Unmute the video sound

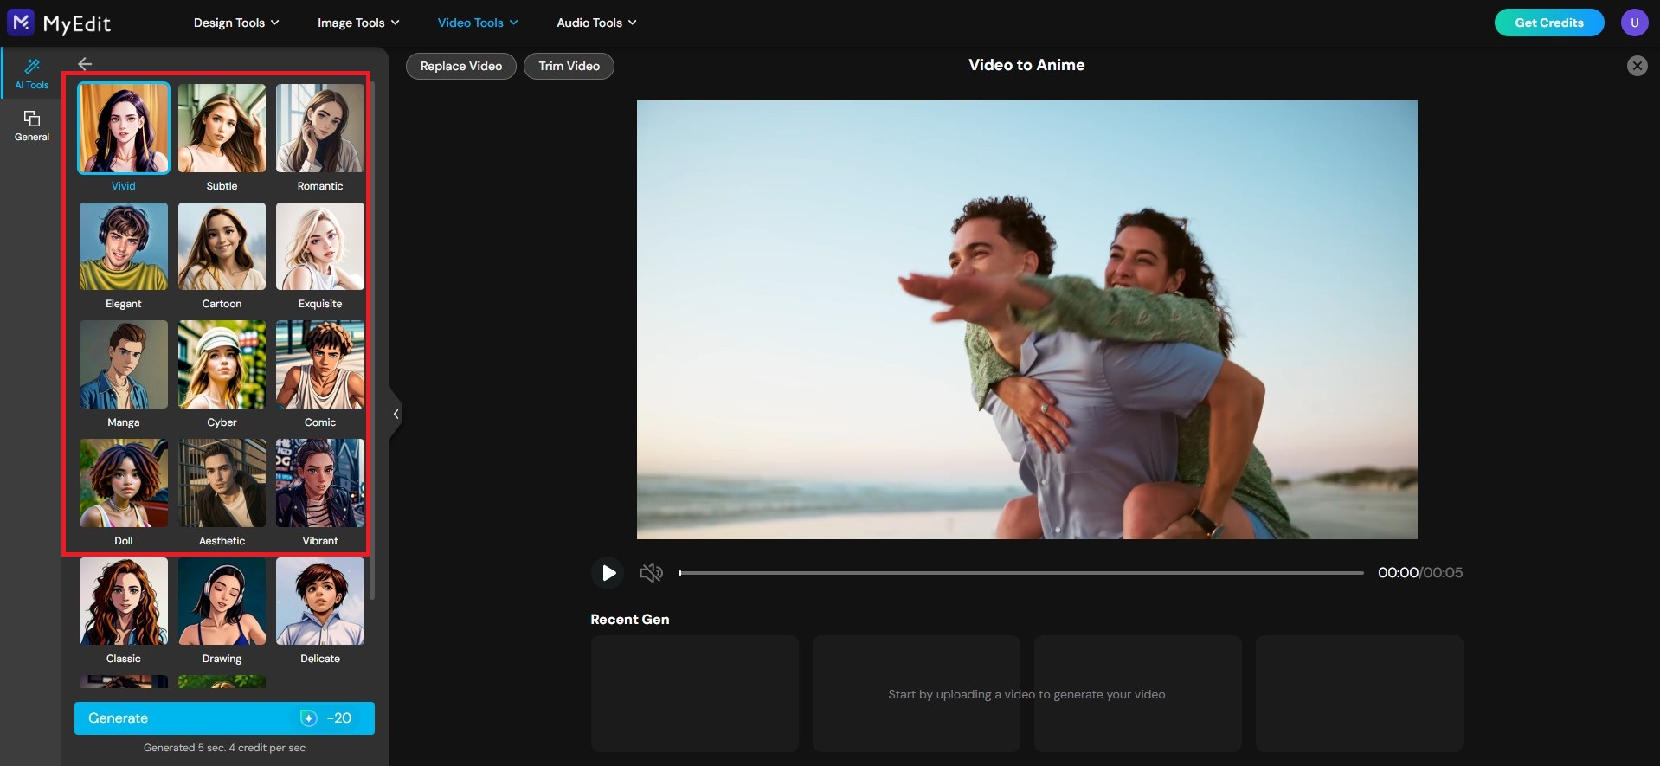[651, 573]
